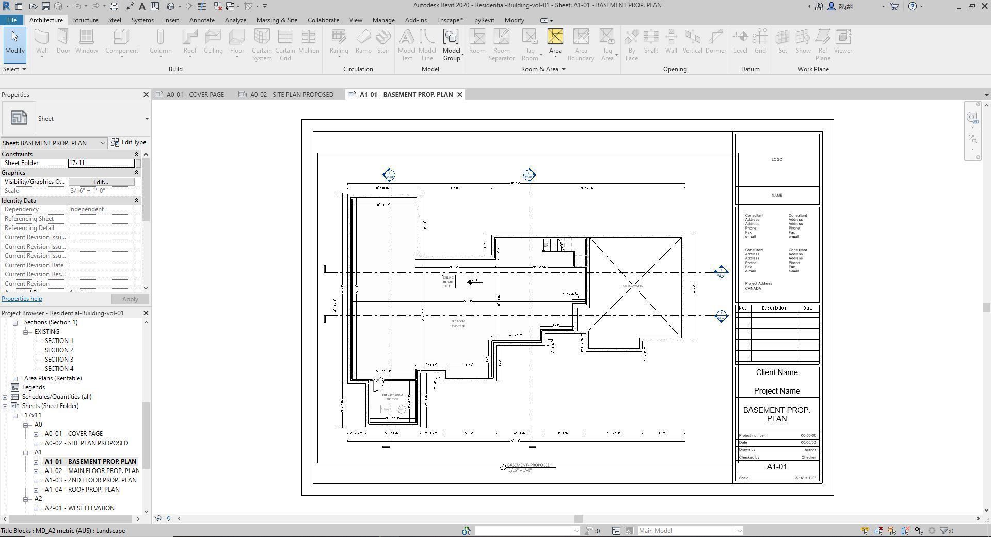Open the Properties help link
This screenshot has height=537, width=991.
(22, 299)
